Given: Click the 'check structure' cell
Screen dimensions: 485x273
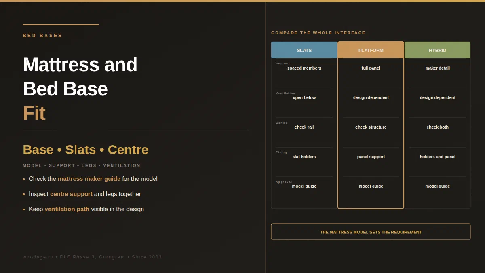Looking at the screenshot, I should (x=371, y=127).
